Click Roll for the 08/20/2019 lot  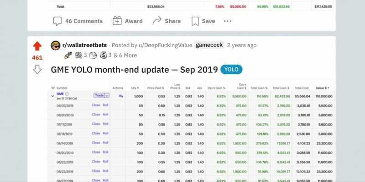[x=105, y=152]
